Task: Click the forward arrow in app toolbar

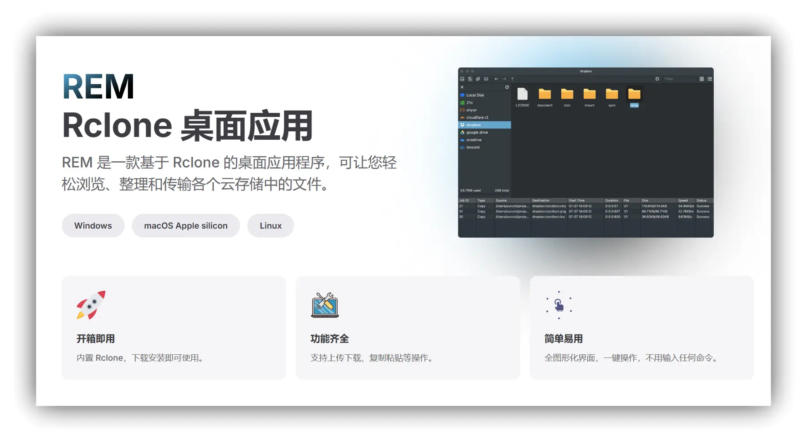Action: (504, 79)
